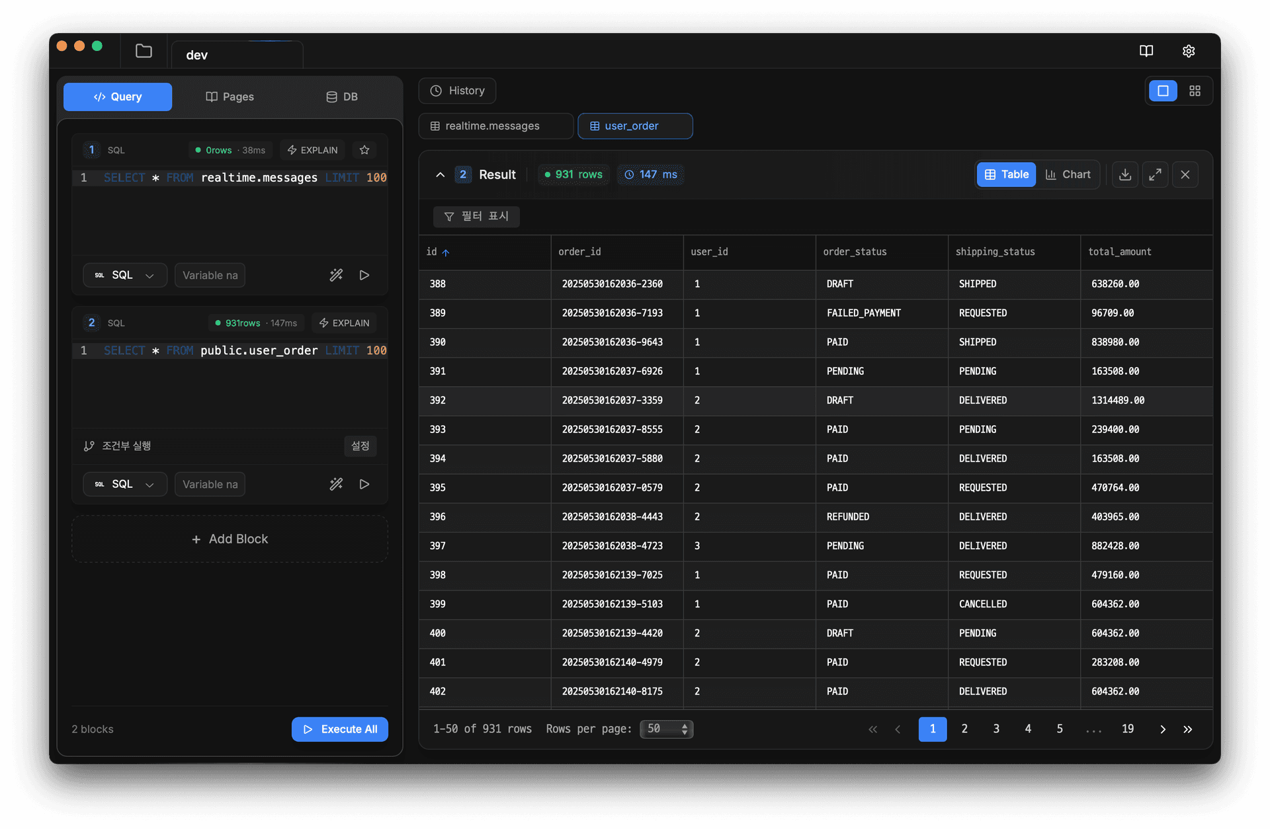
Task: Run block 2 using its play icon
Action: point(364,484)
